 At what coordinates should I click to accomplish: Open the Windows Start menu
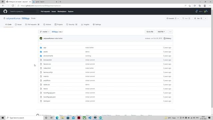3,118
